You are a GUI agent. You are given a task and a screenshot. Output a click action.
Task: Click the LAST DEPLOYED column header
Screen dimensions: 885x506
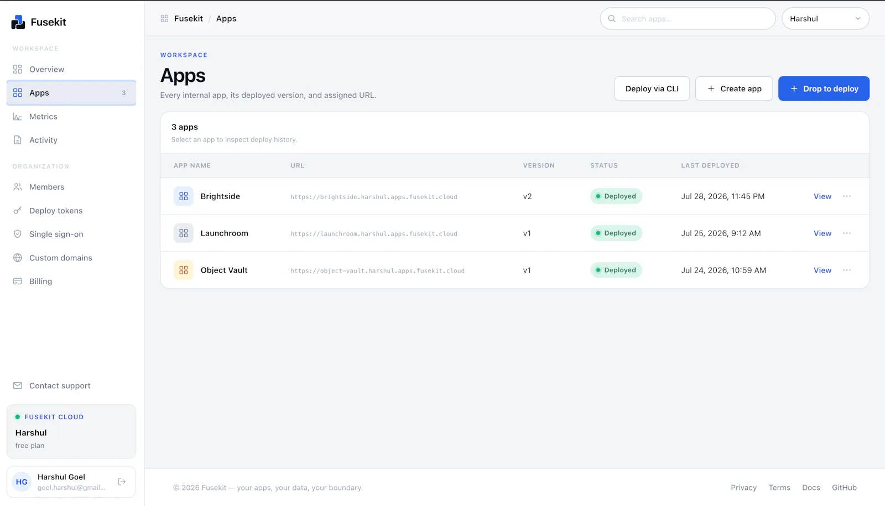point(710,165)
